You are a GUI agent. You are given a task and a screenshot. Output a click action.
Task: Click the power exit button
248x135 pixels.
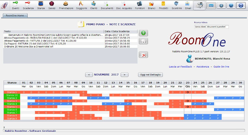point(241,6)
